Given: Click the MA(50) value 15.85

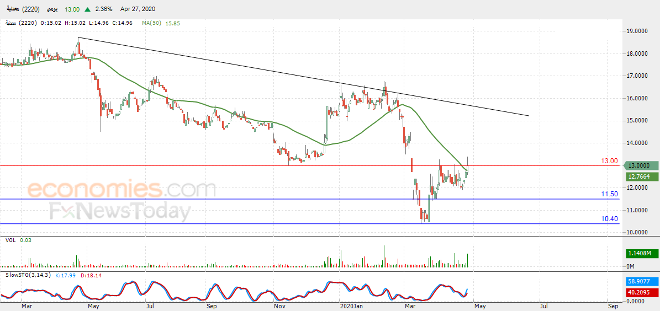Looking at the screenshot, I should tap(173, 24).
